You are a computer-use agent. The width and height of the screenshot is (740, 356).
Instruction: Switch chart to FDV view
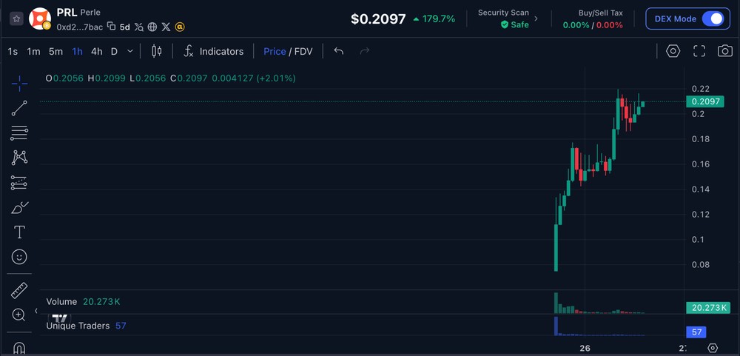pos(303,52)
